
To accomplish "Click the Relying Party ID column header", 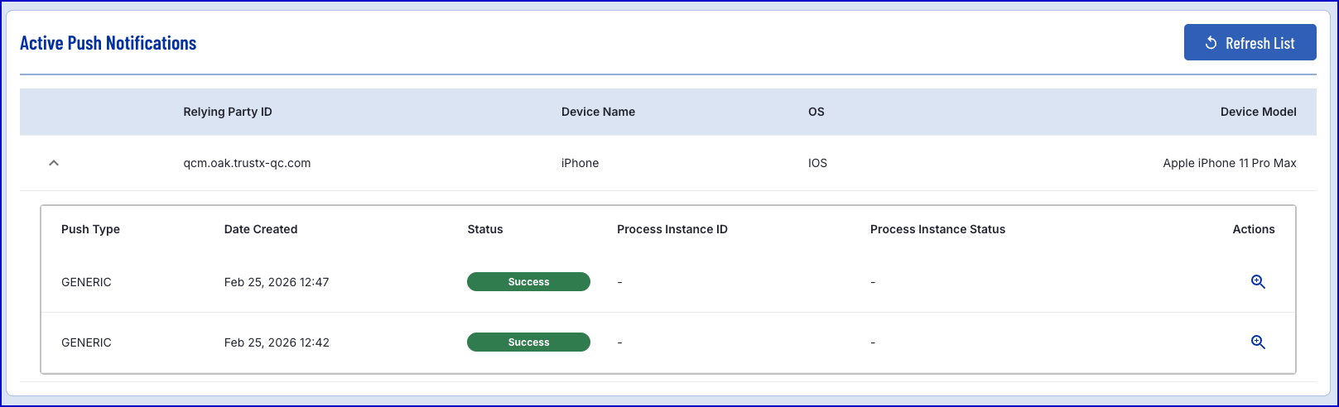I will 228,112.
